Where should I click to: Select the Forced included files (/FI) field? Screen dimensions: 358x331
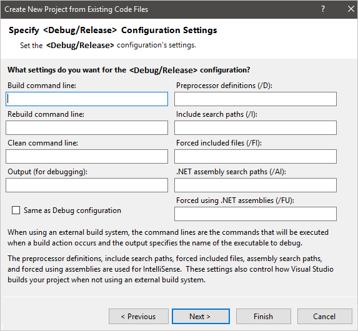pos(256,157)
